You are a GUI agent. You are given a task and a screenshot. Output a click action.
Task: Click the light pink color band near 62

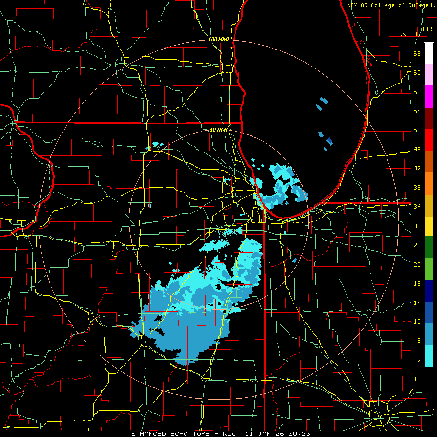coord(429,75)
